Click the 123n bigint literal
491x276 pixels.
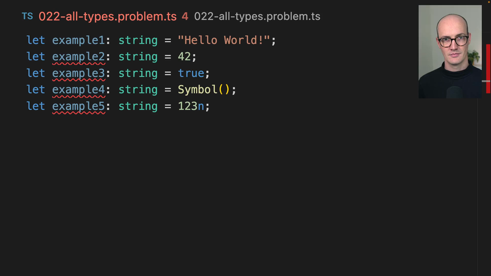tap(191, 106)
